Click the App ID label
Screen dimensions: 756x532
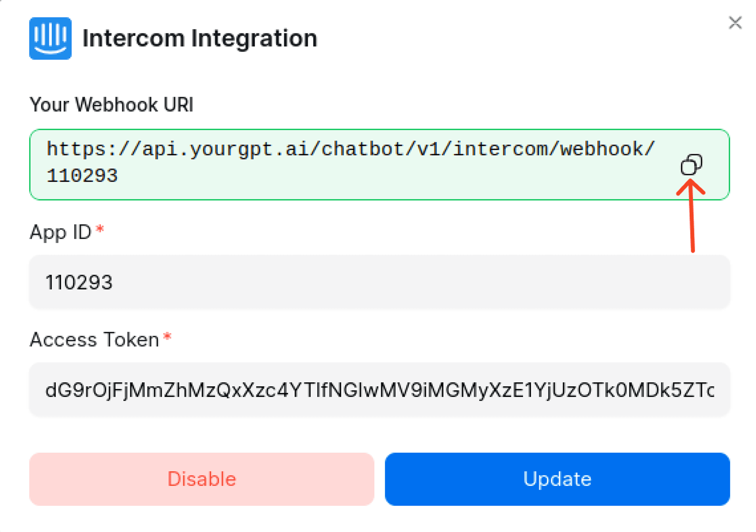click(x=61, y=232)
